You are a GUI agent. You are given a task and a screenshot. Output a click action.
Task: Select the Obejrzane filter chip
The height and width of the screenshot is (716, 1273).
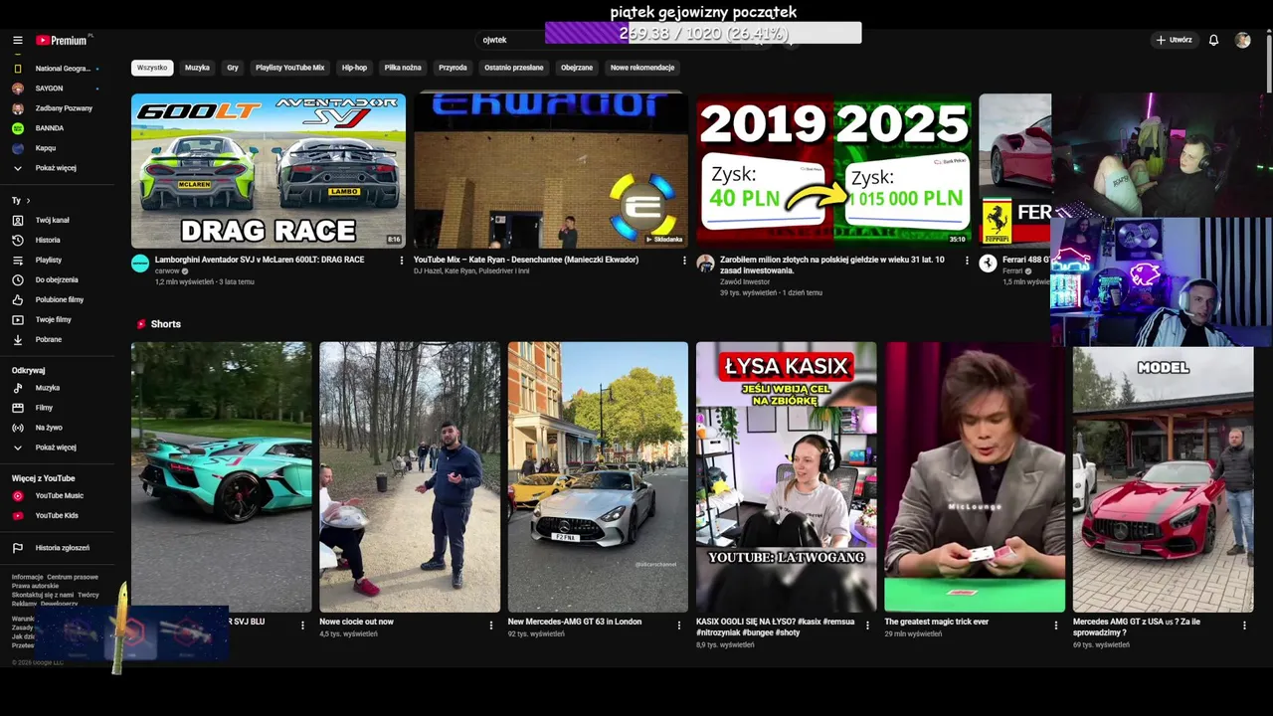(577, 68)
